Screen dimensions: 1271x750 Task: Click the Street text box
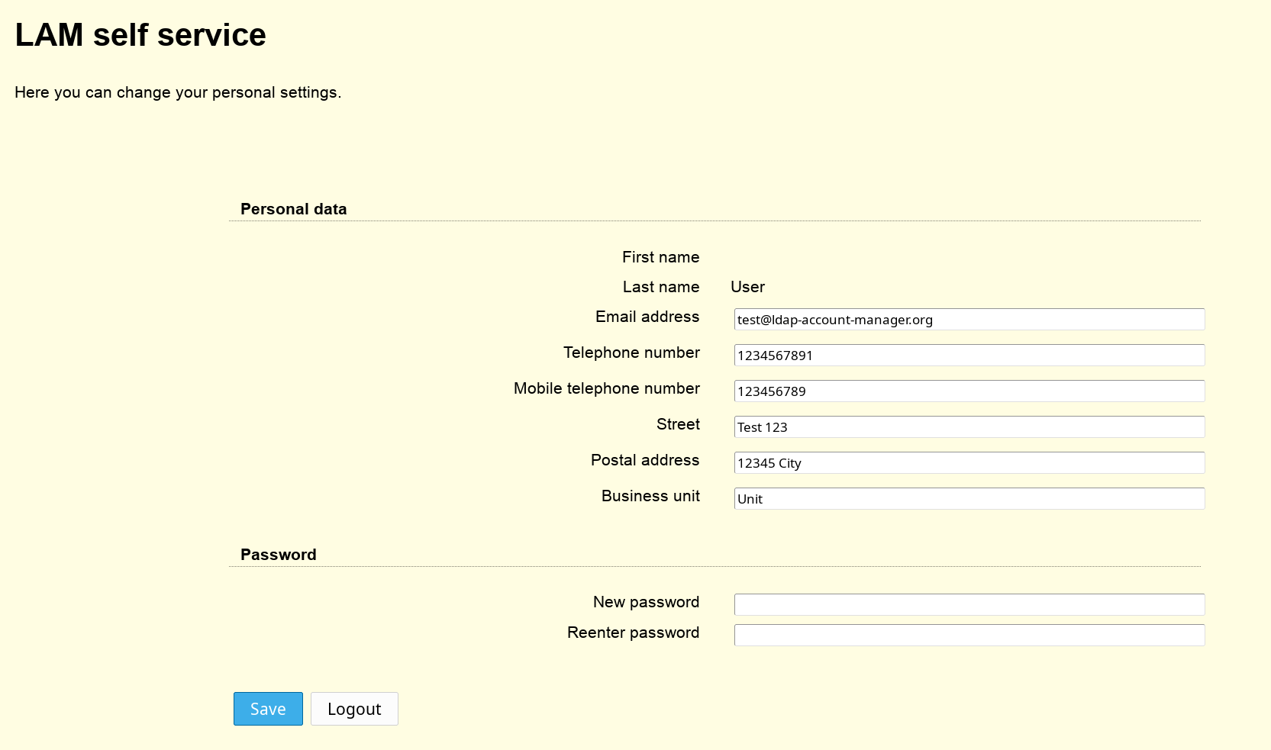click(969, 427)
